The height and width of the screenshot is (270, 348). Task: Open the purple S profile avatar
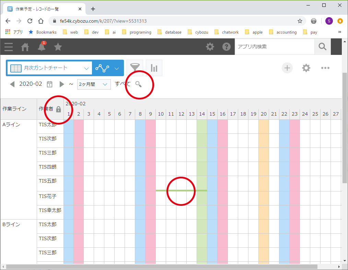(x=329, y=21)
